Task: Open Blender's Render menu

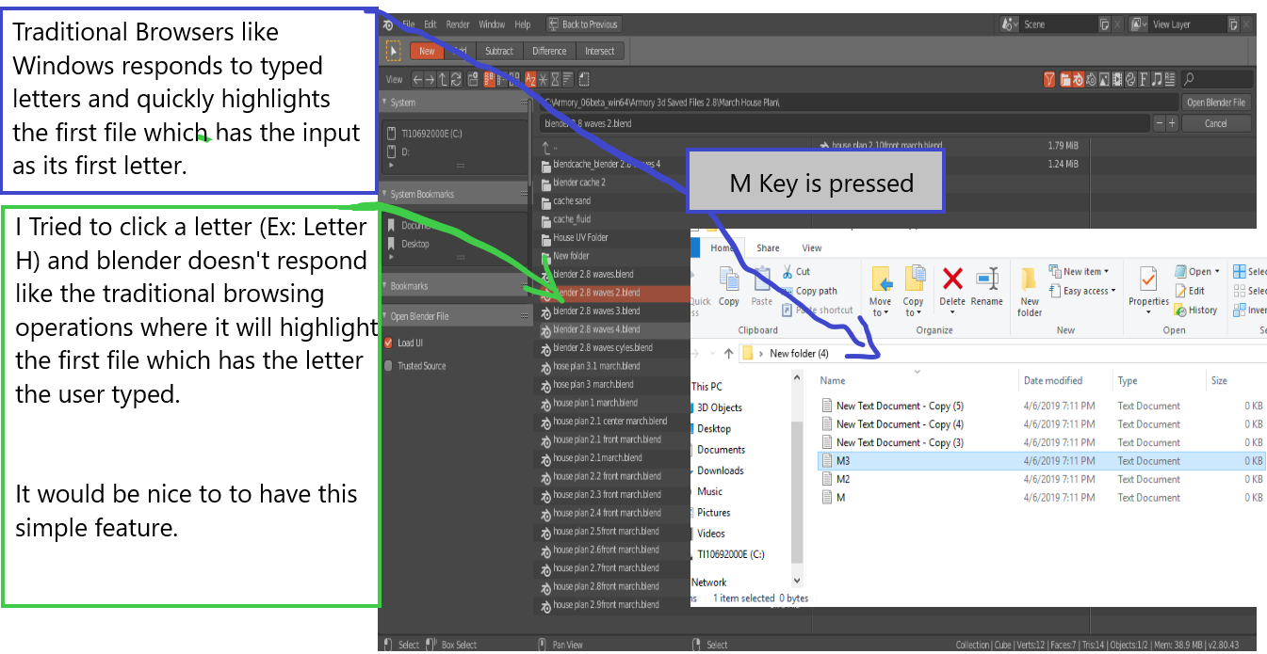Action: pyautogui.click(x=458, y=24)
